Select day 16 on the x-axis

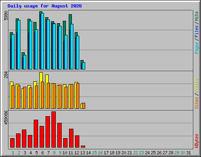pos(100,153)
